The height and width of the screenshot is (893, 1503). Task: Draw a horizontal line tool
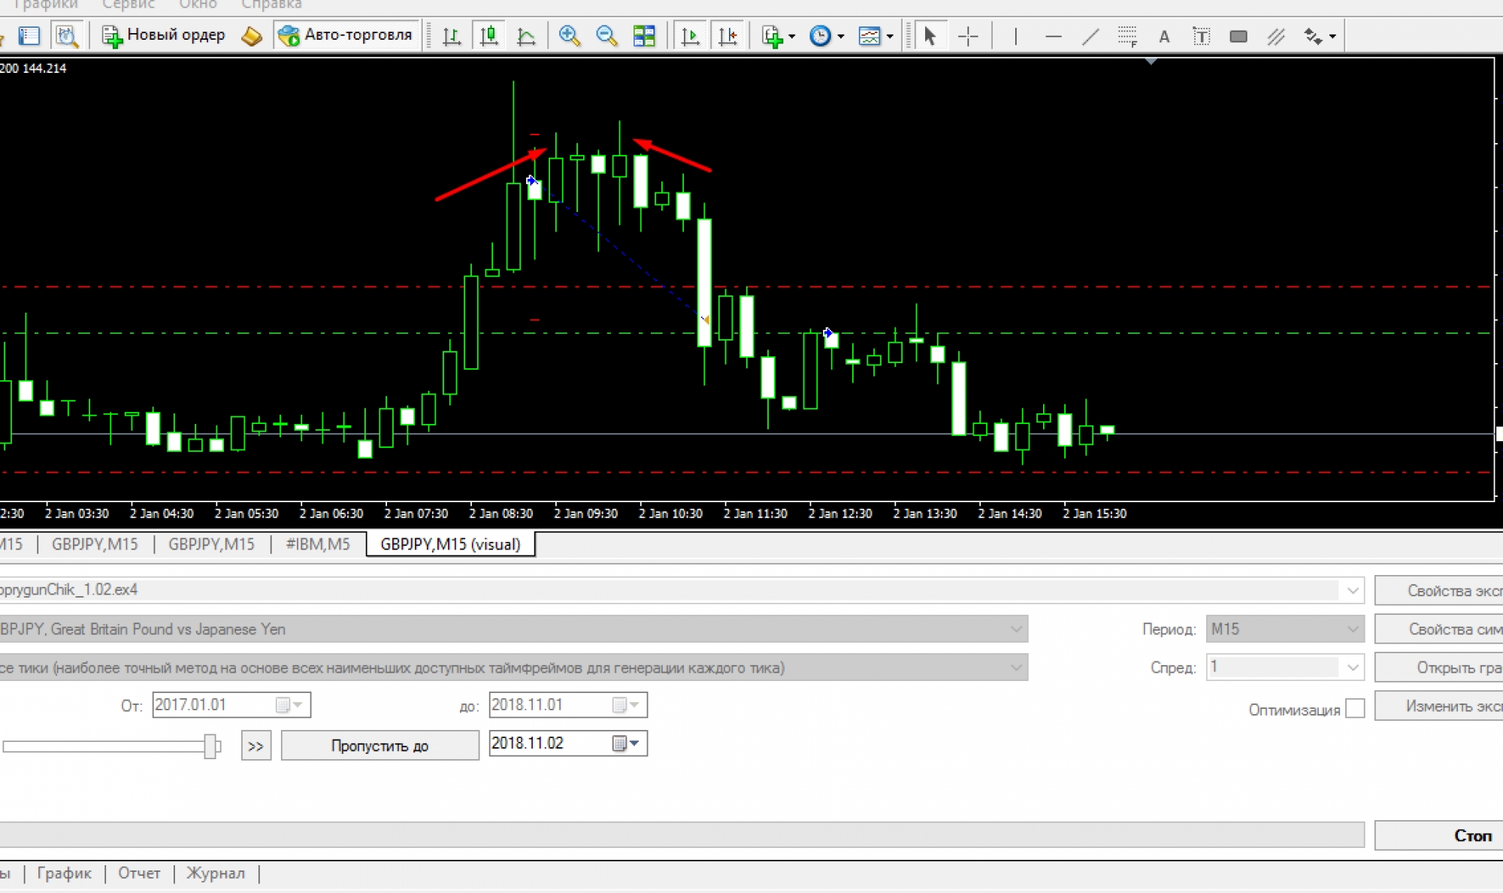coord(1053,35)
